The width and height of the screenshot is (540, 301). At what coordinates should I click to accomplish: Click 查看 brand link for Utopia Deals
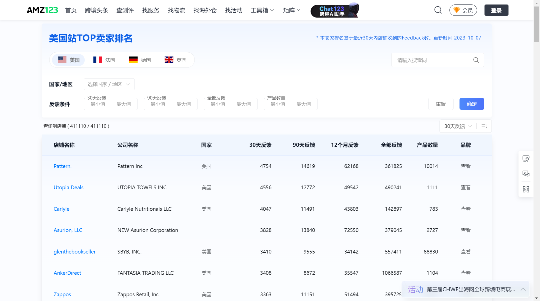click(465, 188)
